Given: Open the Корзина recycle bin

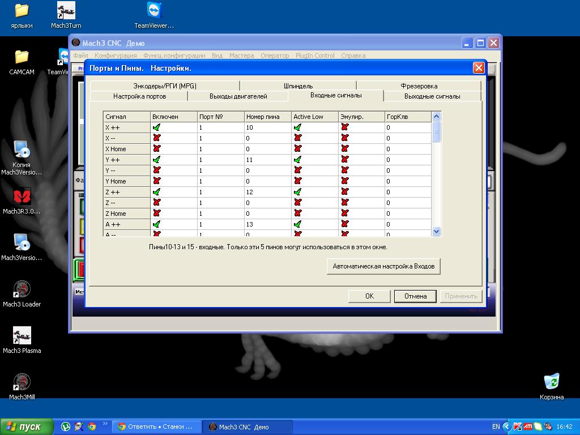Looking at the screenshot, I should tap(552, 387).
